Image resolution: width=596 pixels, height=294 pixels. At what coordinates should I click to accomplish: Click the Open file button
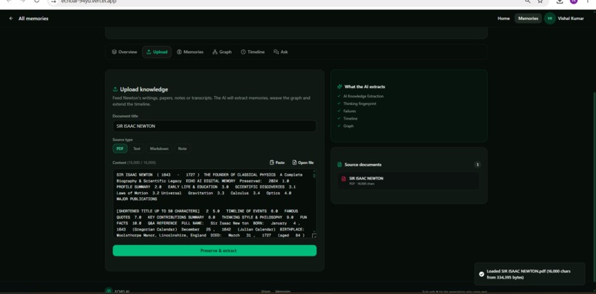coord(303,163)
